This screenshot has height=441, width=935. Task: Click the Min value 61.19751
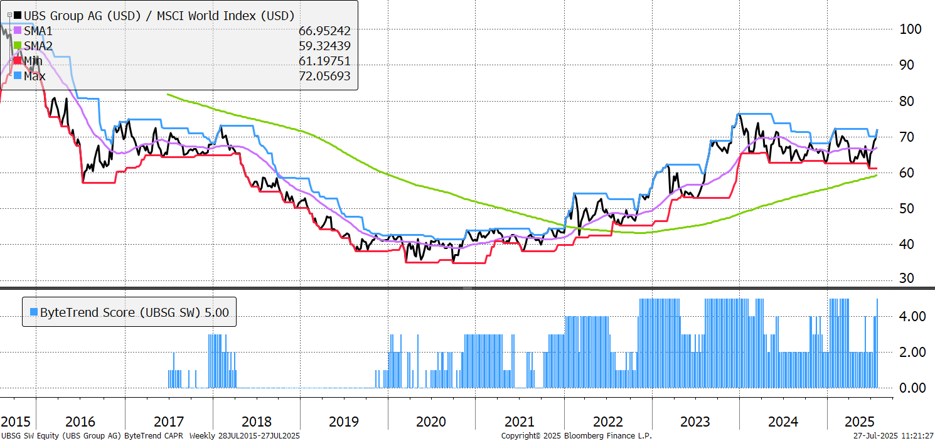pos(324,61)
